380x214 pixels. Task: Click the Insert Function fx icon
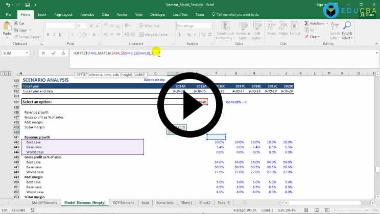pyautogui.click(x=61, y=53)
